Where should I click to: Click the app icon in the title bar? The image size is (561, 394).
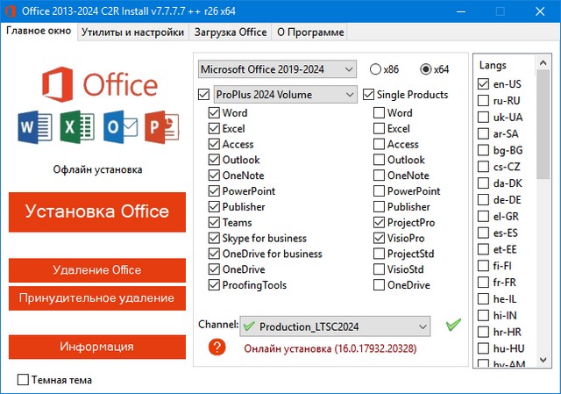tap(11, 11)
